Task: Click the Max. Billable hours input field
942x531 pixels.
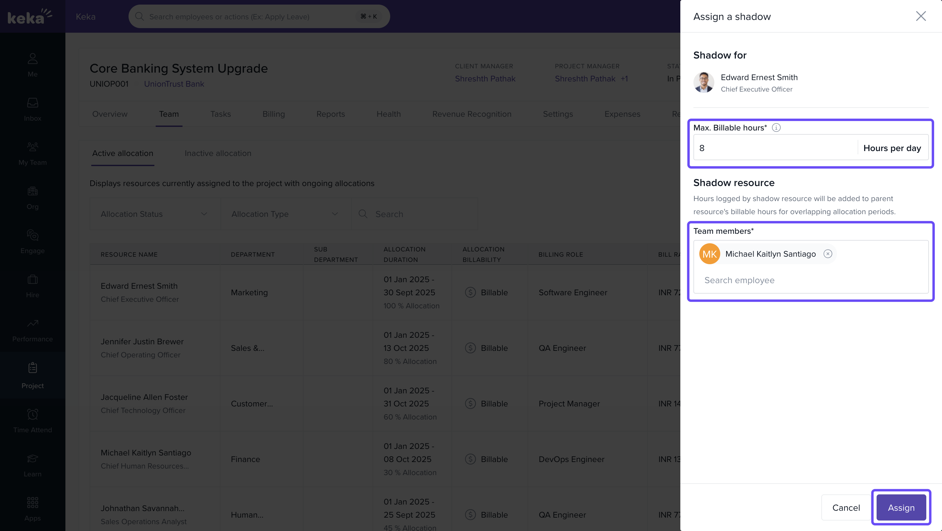Action: (775, 148)
